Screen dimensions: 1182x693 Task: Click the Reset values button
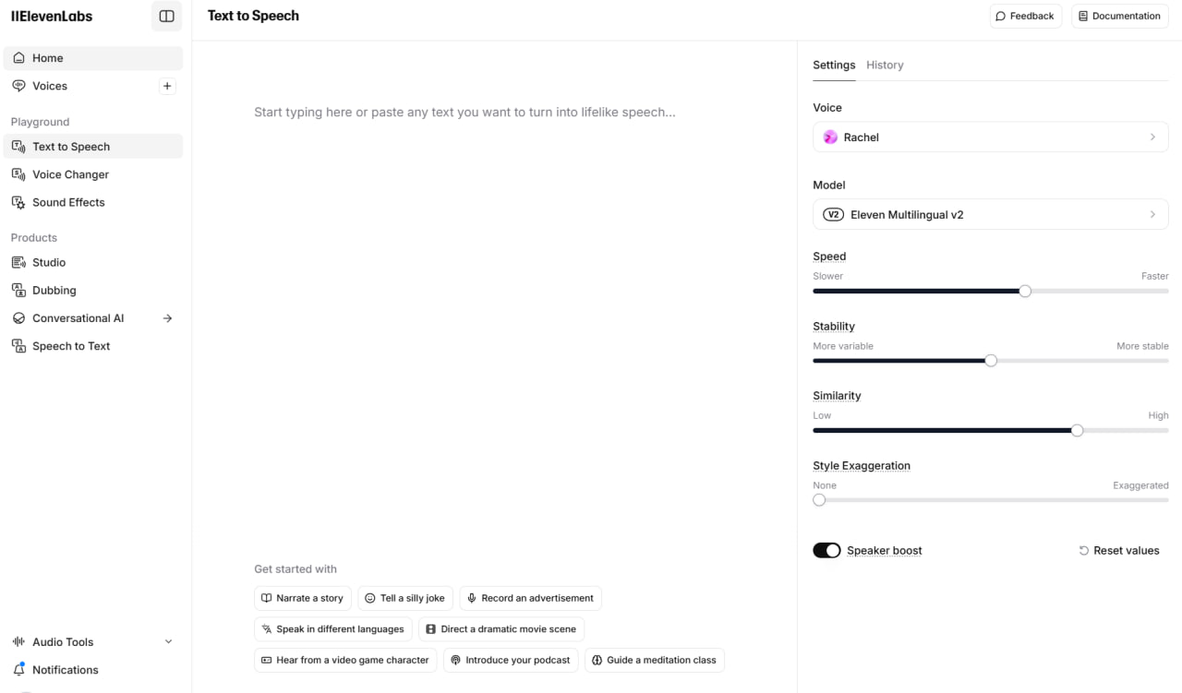tap(1118, 550)
